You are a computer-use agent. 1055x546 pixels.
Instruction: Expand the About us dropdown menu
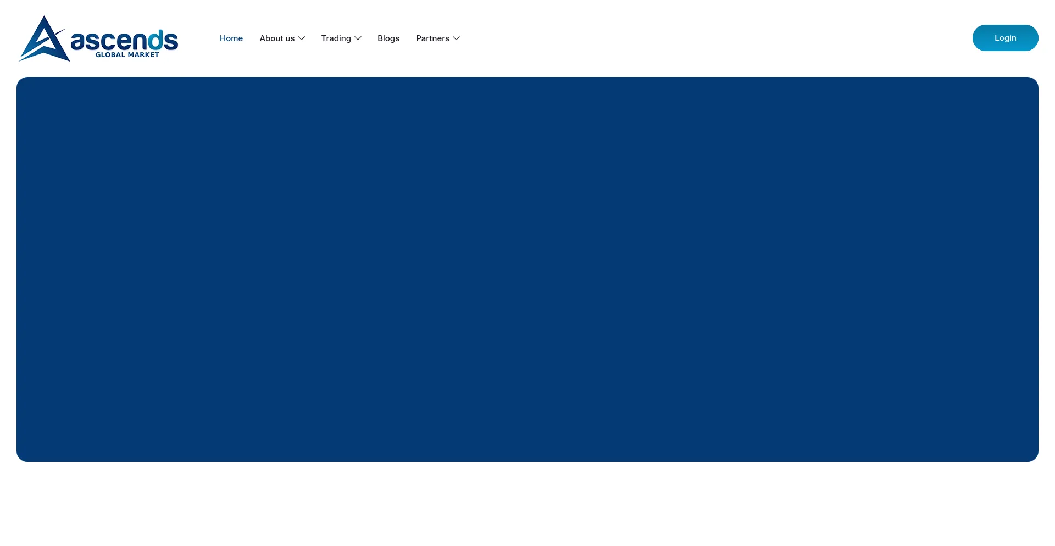pos(282,38)
